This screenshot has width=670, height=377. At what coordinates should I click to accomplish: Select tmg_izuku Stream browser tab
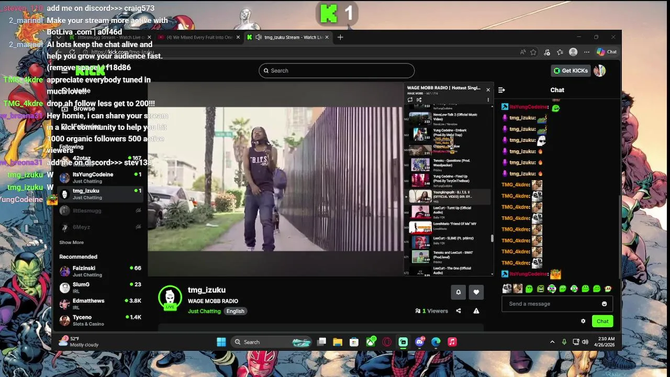pyautogui.click(x=287, y=37)
